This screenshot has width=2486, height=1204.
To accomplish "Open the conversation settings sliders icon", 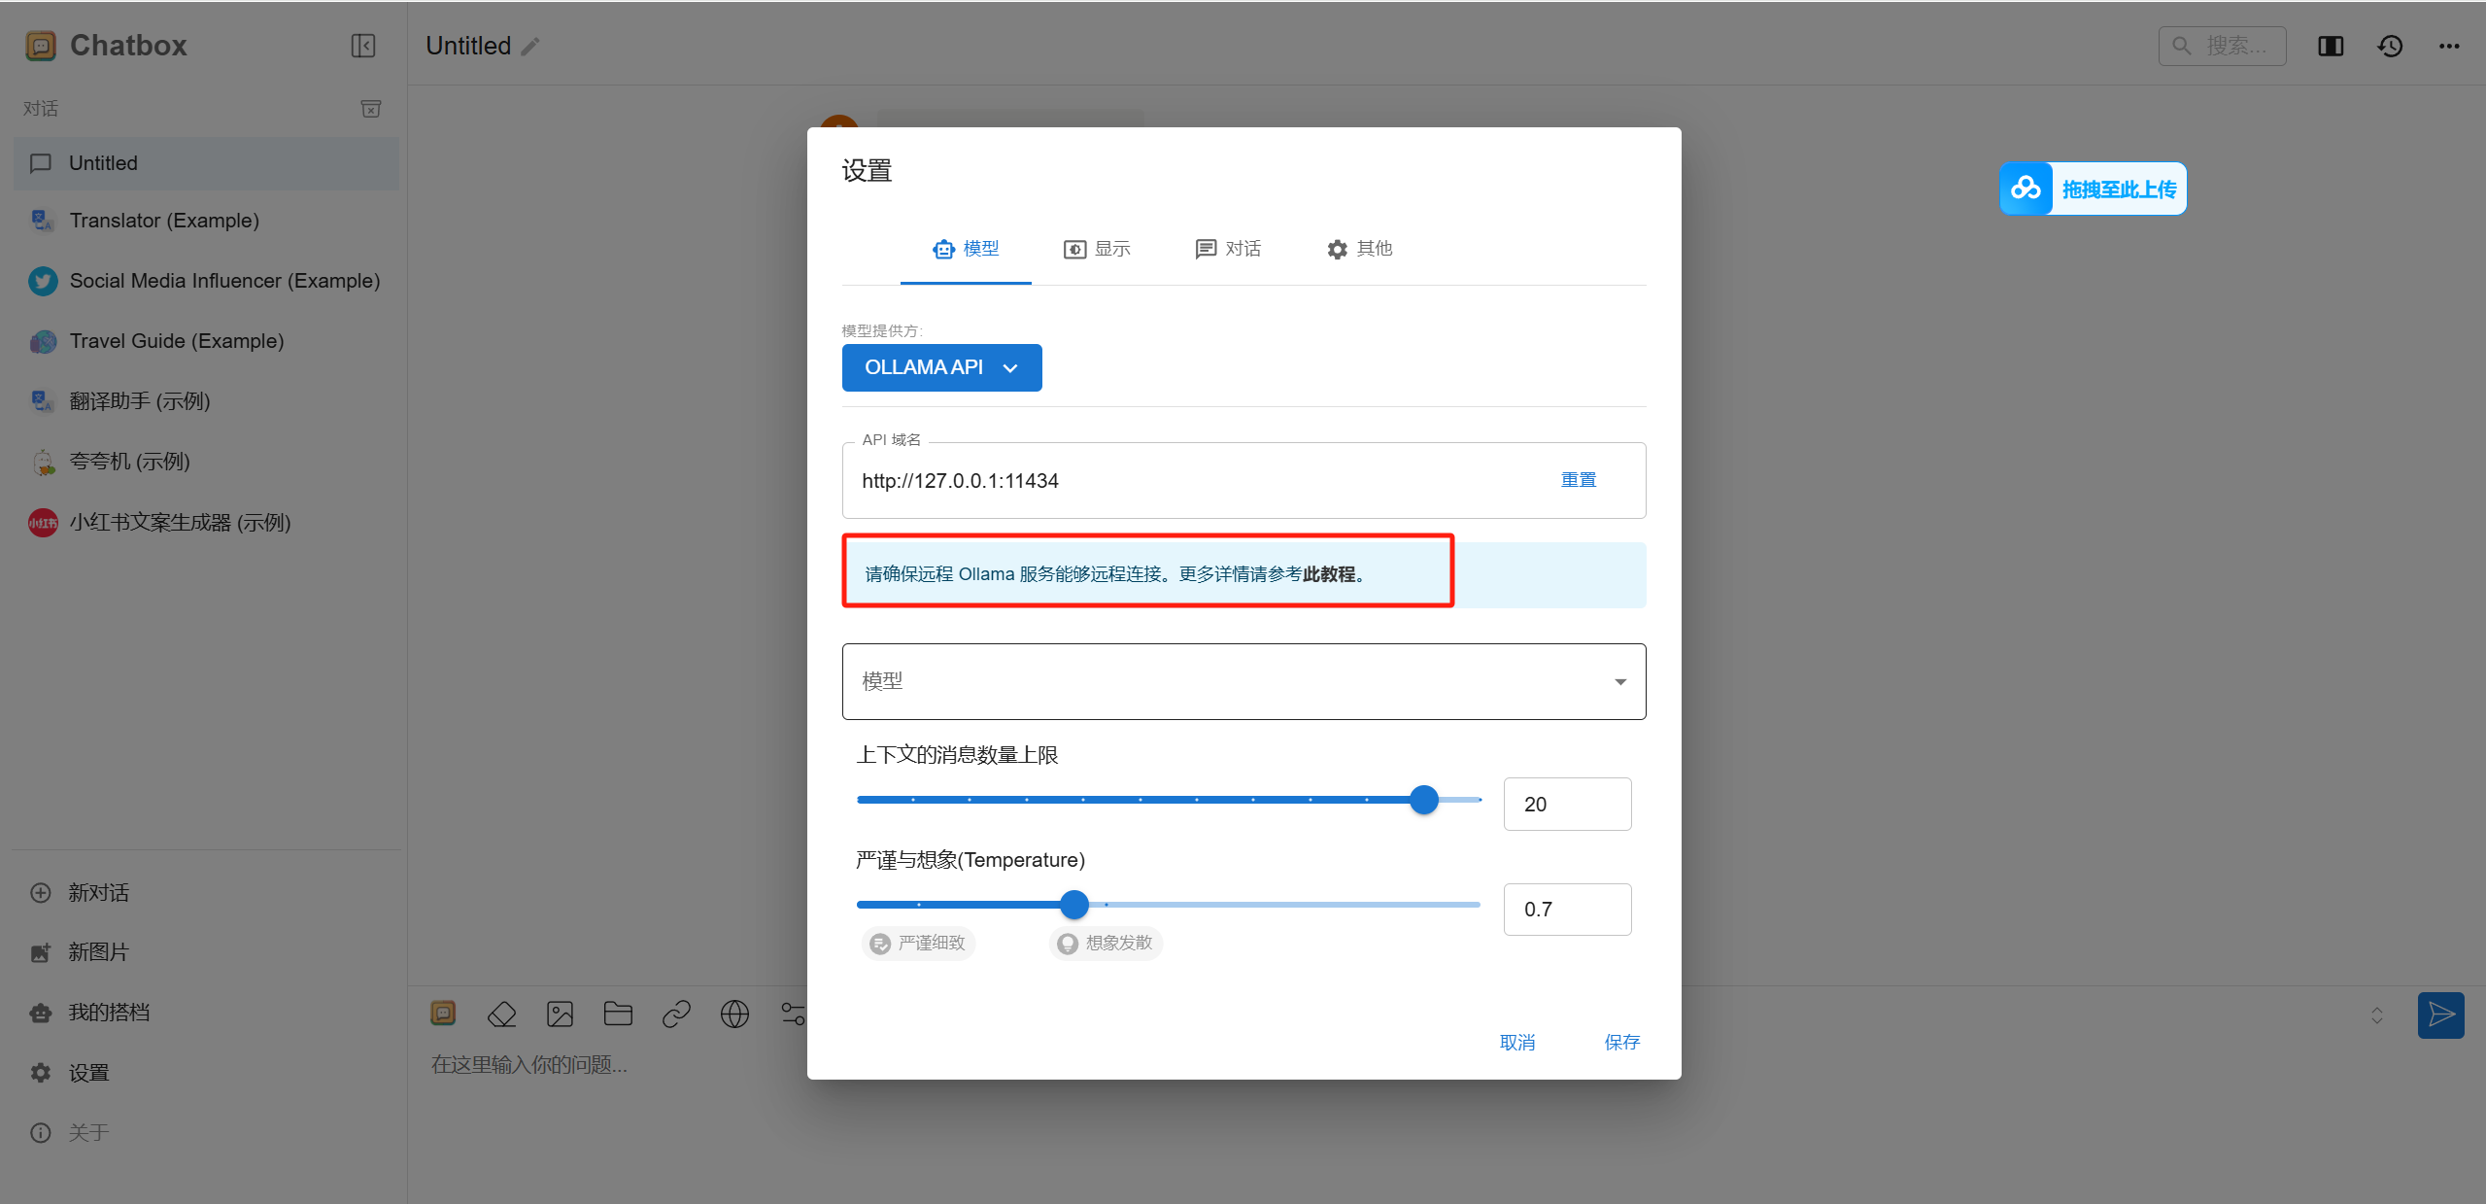I will pyautogui.click(x=793, y=1015).
